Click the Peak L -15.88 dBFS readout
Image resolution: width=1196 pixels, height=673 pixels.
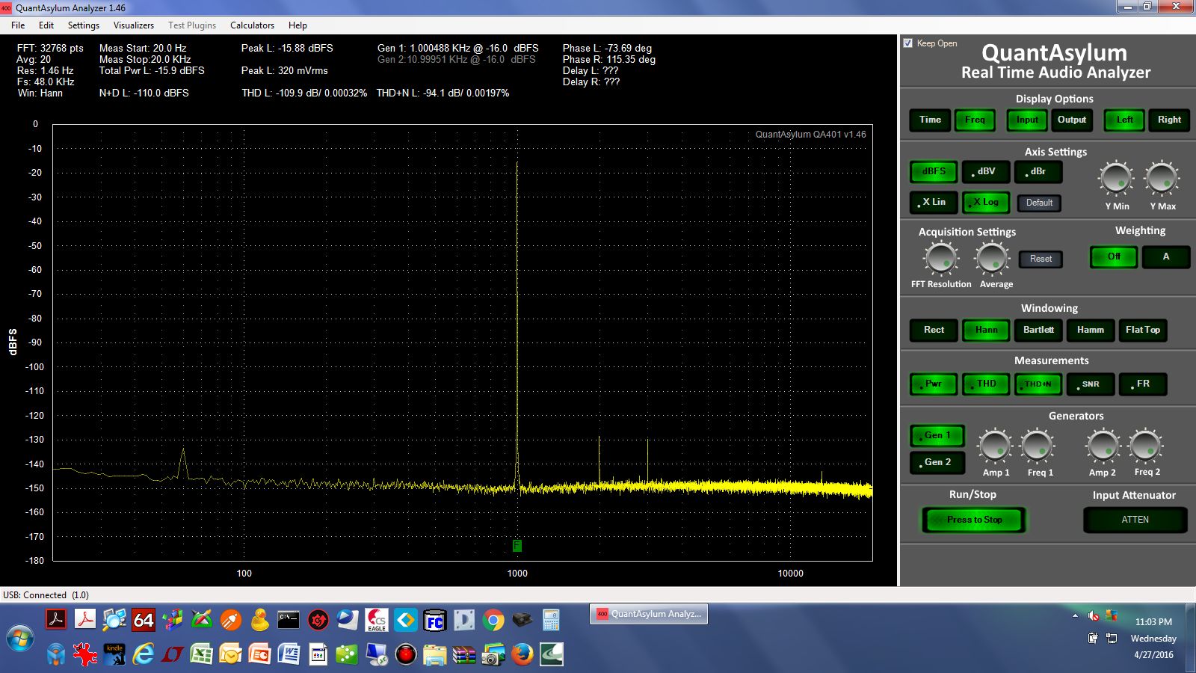[287, 48]
